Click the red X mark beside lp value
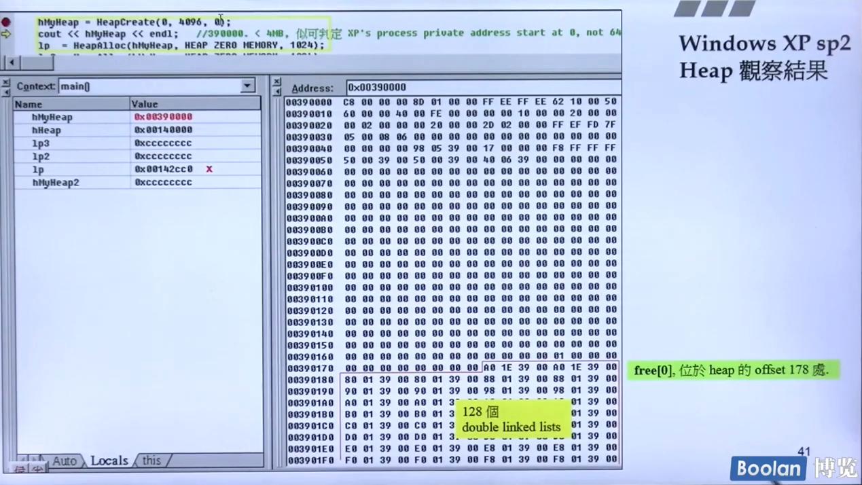This screenshot has width=862, height=485. pos(209,168)
